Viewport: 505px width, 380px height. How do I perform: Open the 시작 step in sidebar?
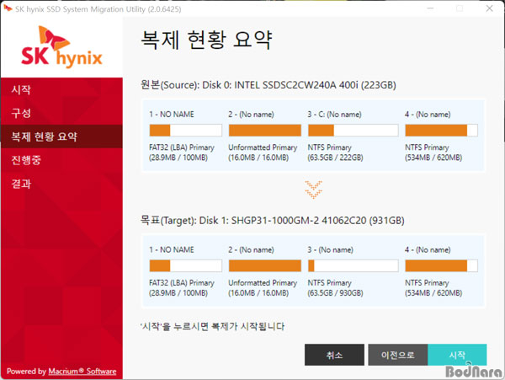point(21,89)
